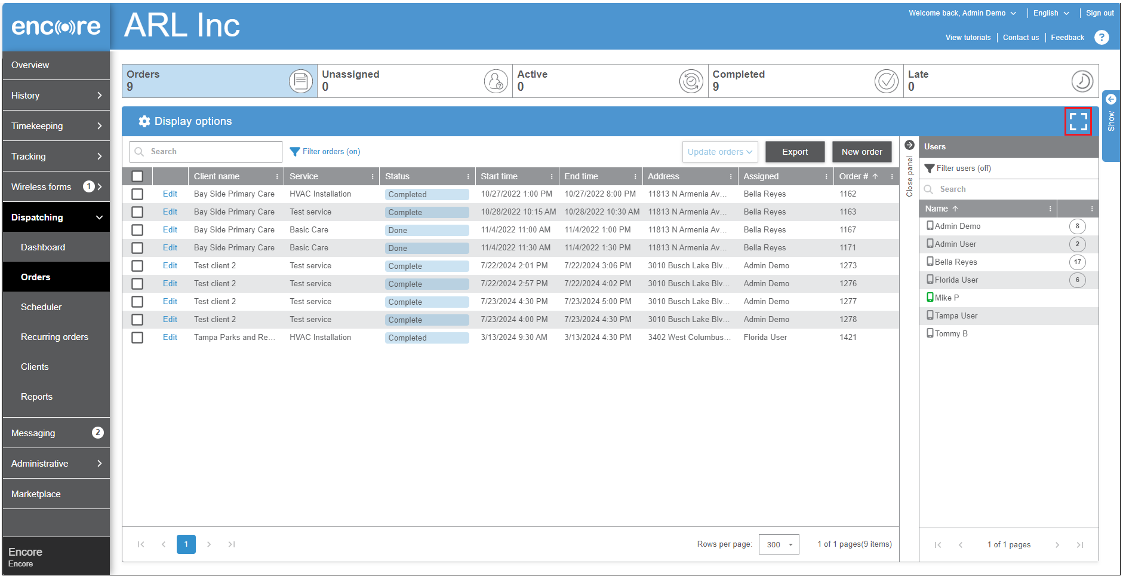Open the View tutorials link
1123x579 pixels.
click(x=968, y=38)
